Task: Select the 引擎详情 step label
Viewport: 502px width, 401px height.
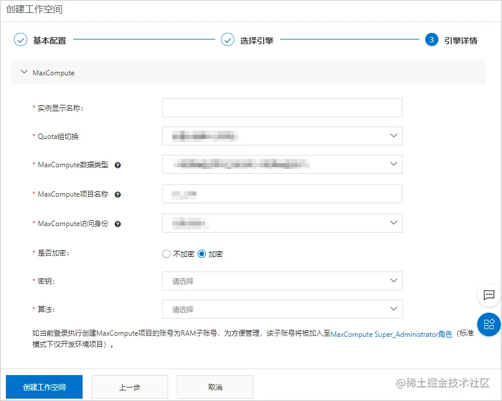Action: point(461,40)
